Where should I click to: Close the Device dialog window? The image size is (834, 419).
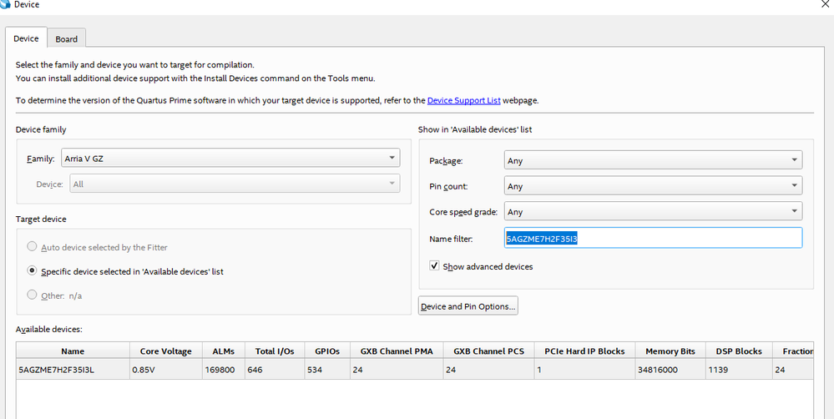pyautogui.click(x=826, y=5)
